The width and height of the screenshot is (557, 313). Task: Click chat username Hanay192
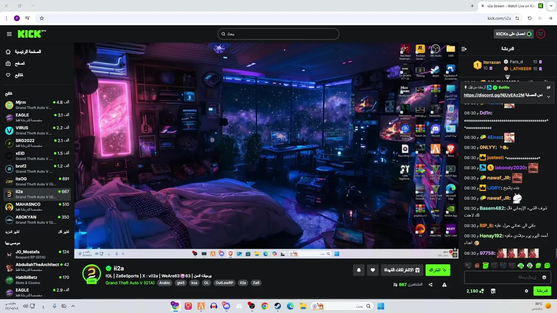[x=491, y=236]
